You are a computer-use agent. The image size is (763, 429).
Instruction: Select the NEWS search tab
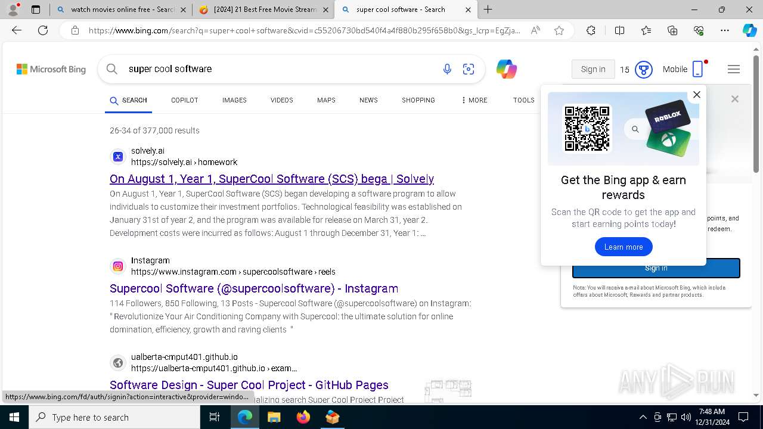coord(368,100)
